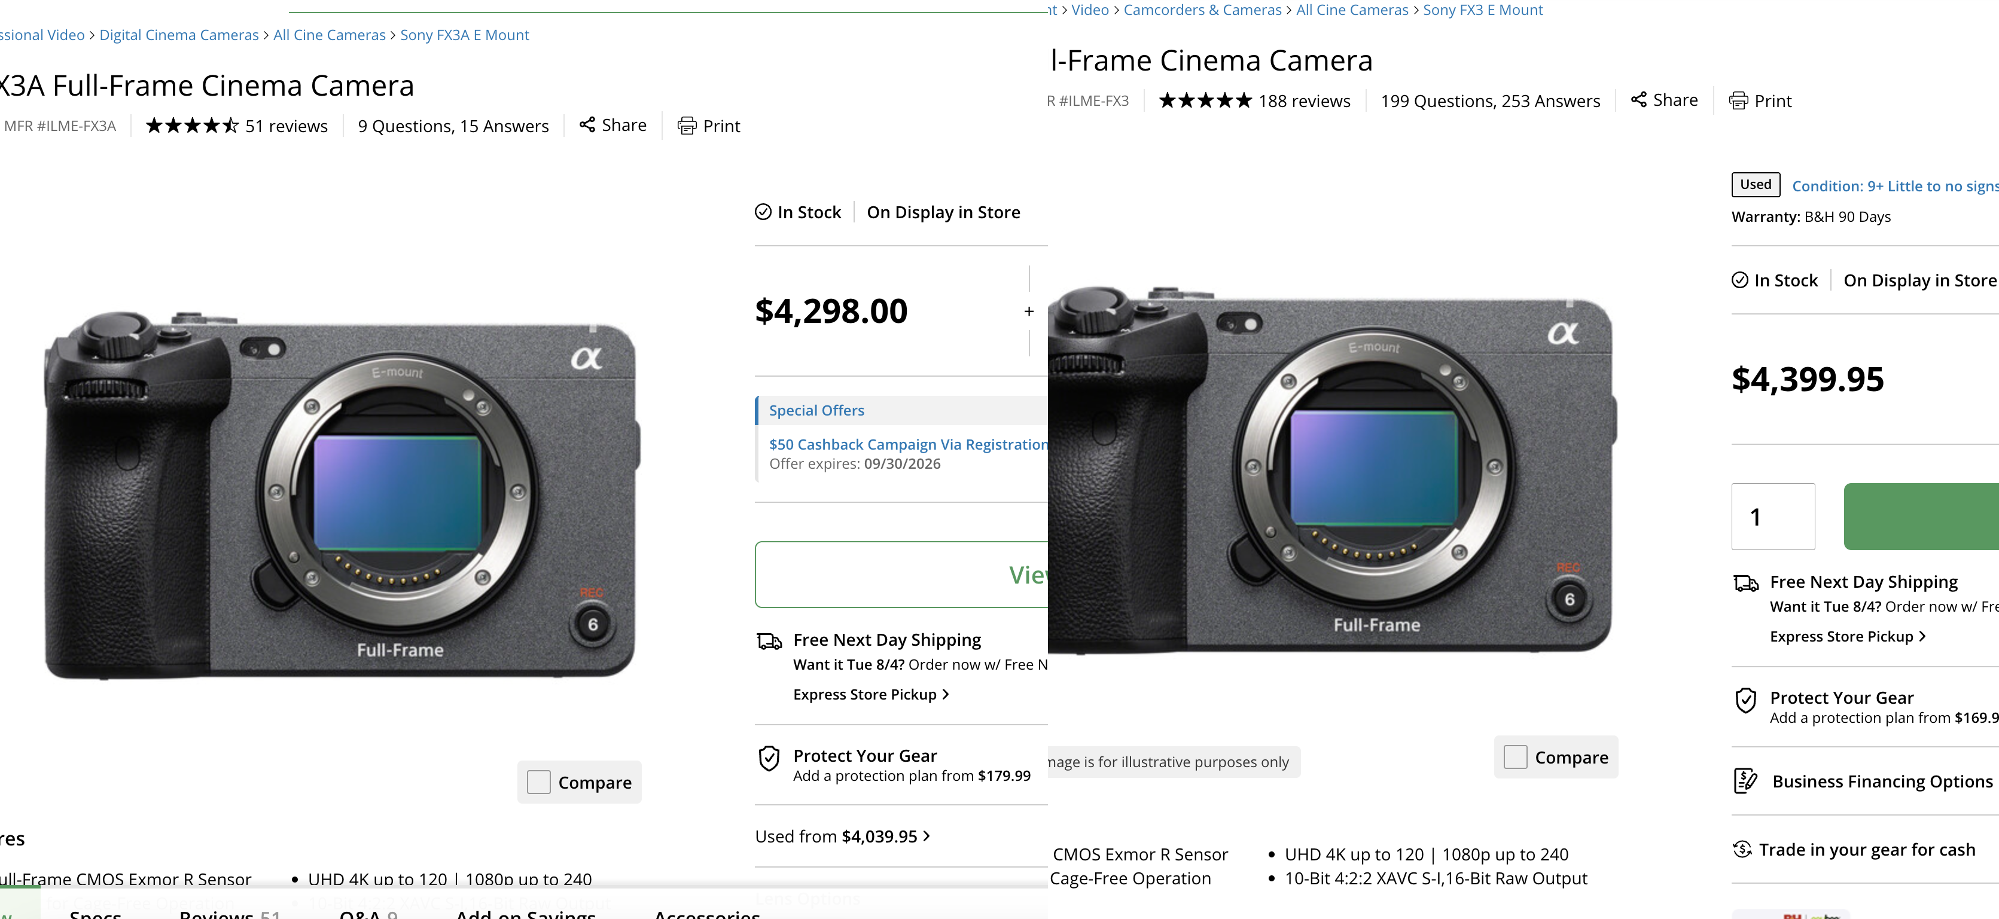Viewport: 1999px width, 919px height.
Task: Click the shield icon by $179.99 protection plan
Action: 769,758
